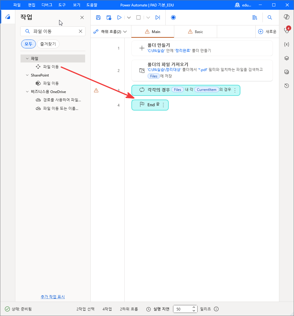Switch to the Main subflow tab
Screen dimensions: 294x316
pos(153,32)
